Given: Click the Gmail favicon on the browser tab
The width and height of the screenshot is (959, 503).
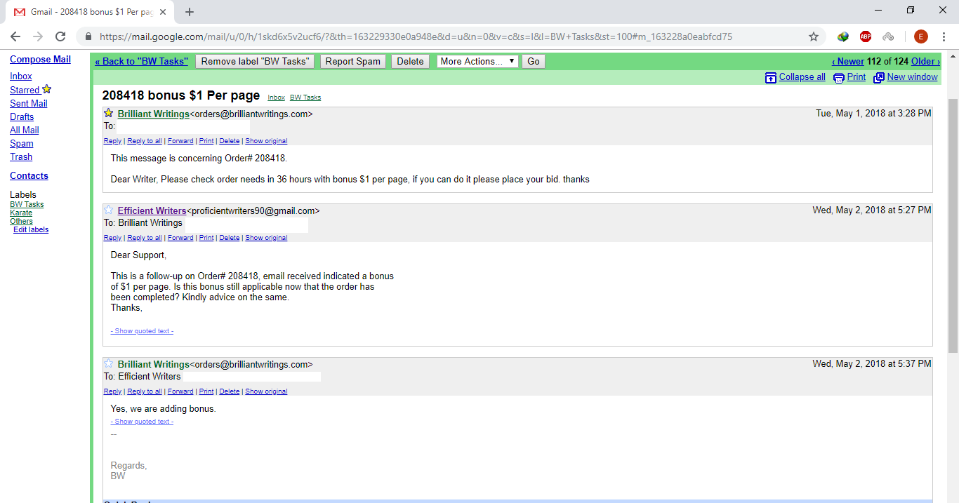Looking at the screenshot, I should 19,12.
